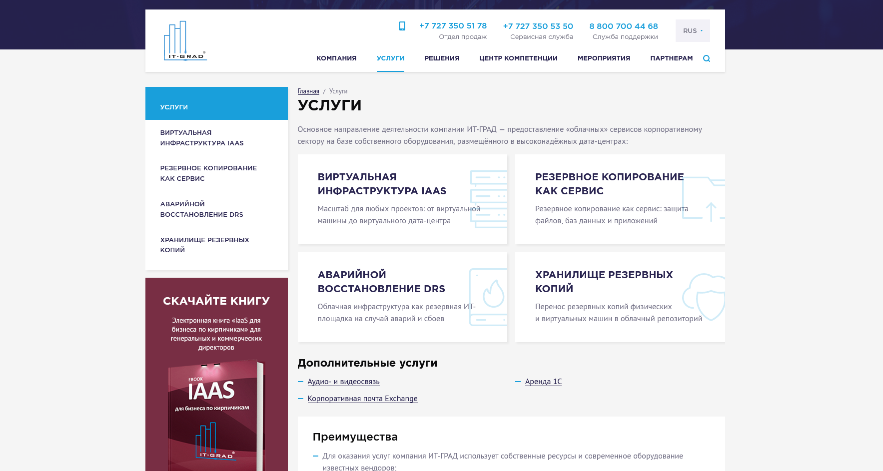The width and height of the screenshot is (883, 471).
Task: Open the Решения menu
Action: tap(442, 58)
